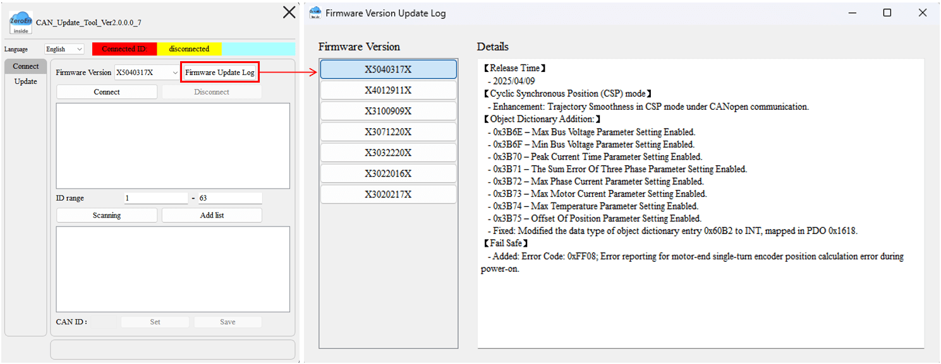Pick firmware version X3020217X

point(388,194)
